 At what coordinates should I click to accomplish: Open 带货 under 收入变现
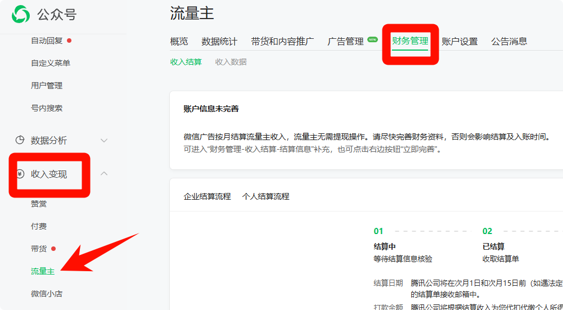click(x=39, y=249)
